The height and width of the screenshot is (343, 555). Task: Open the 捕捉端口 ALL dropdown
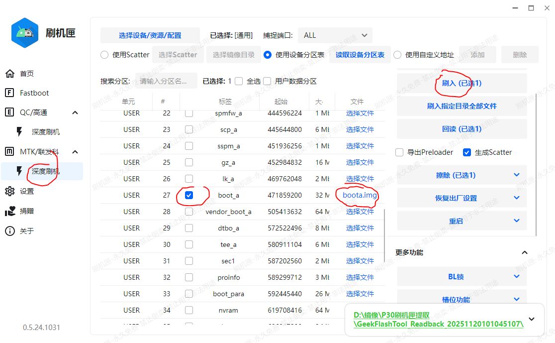click(x=335, y=35)
